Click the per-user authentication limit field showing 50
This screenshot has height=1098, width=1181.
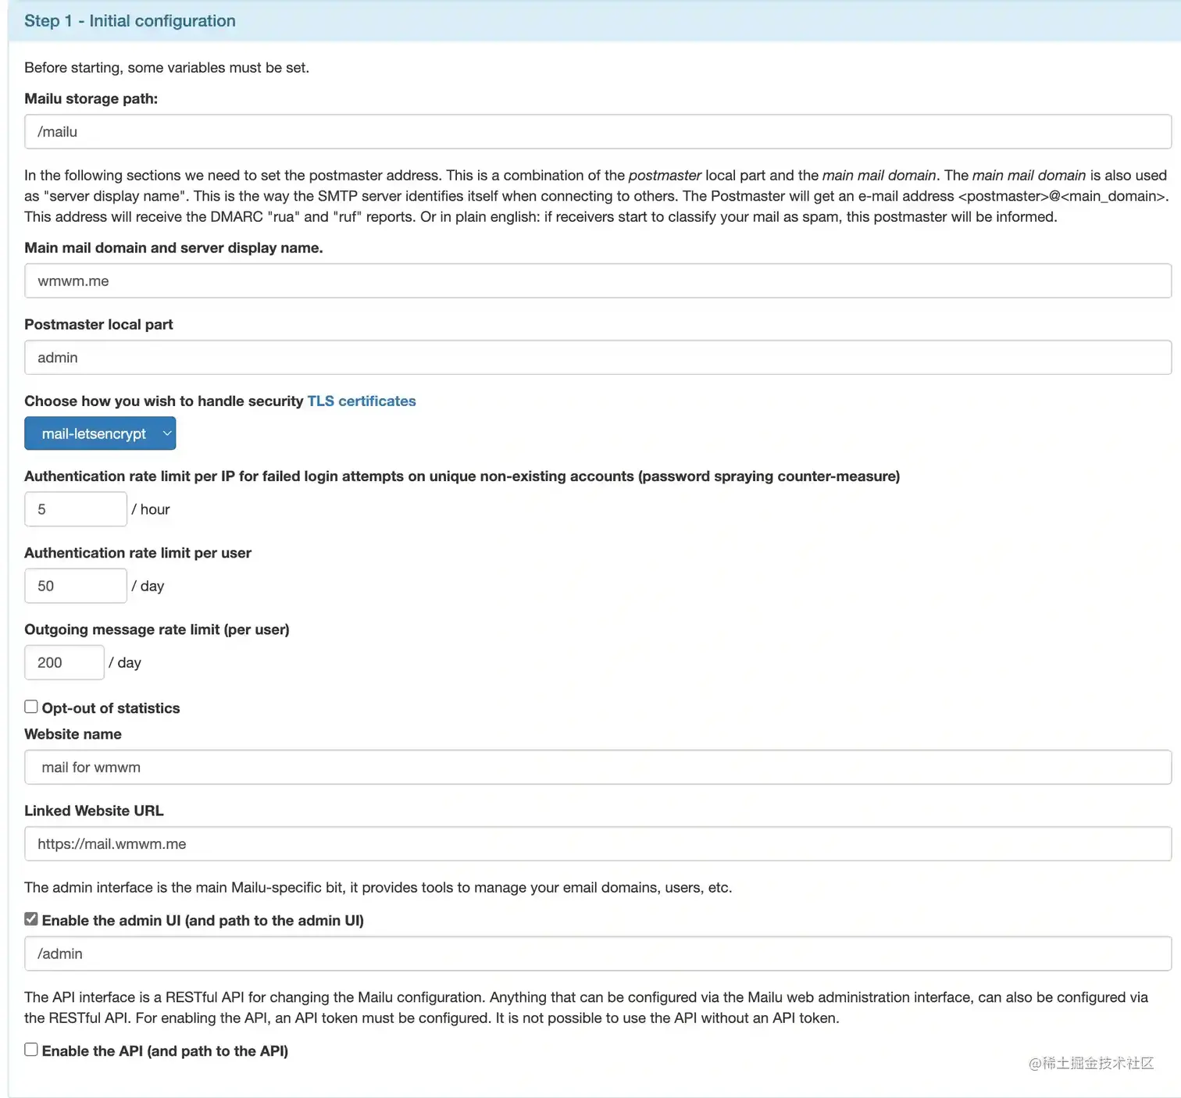tap(76, 586)
